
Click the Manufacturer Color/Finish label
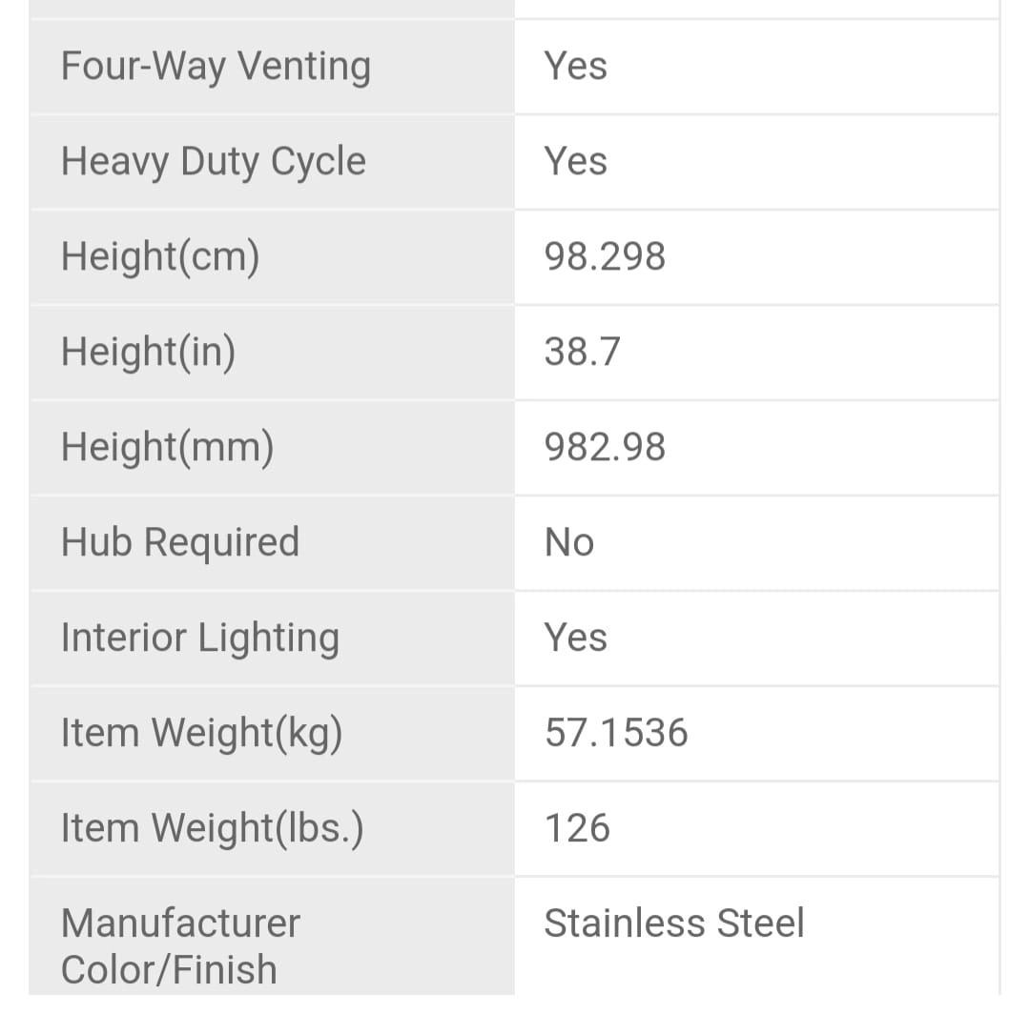(x=180, y=945)
